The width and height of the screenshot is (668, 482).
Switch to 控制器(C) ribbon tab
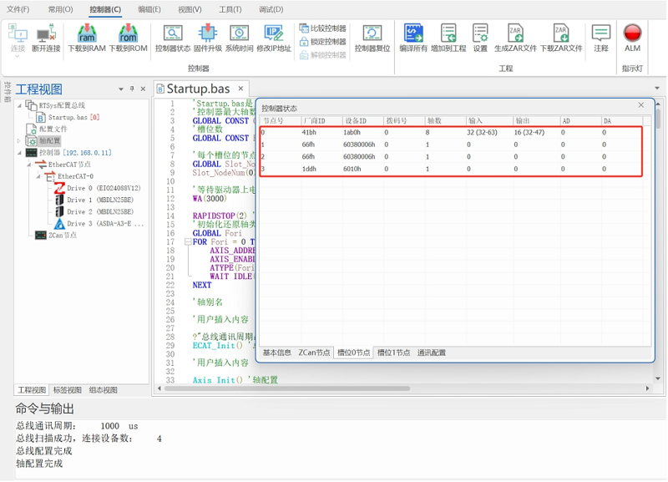point(105,9)
